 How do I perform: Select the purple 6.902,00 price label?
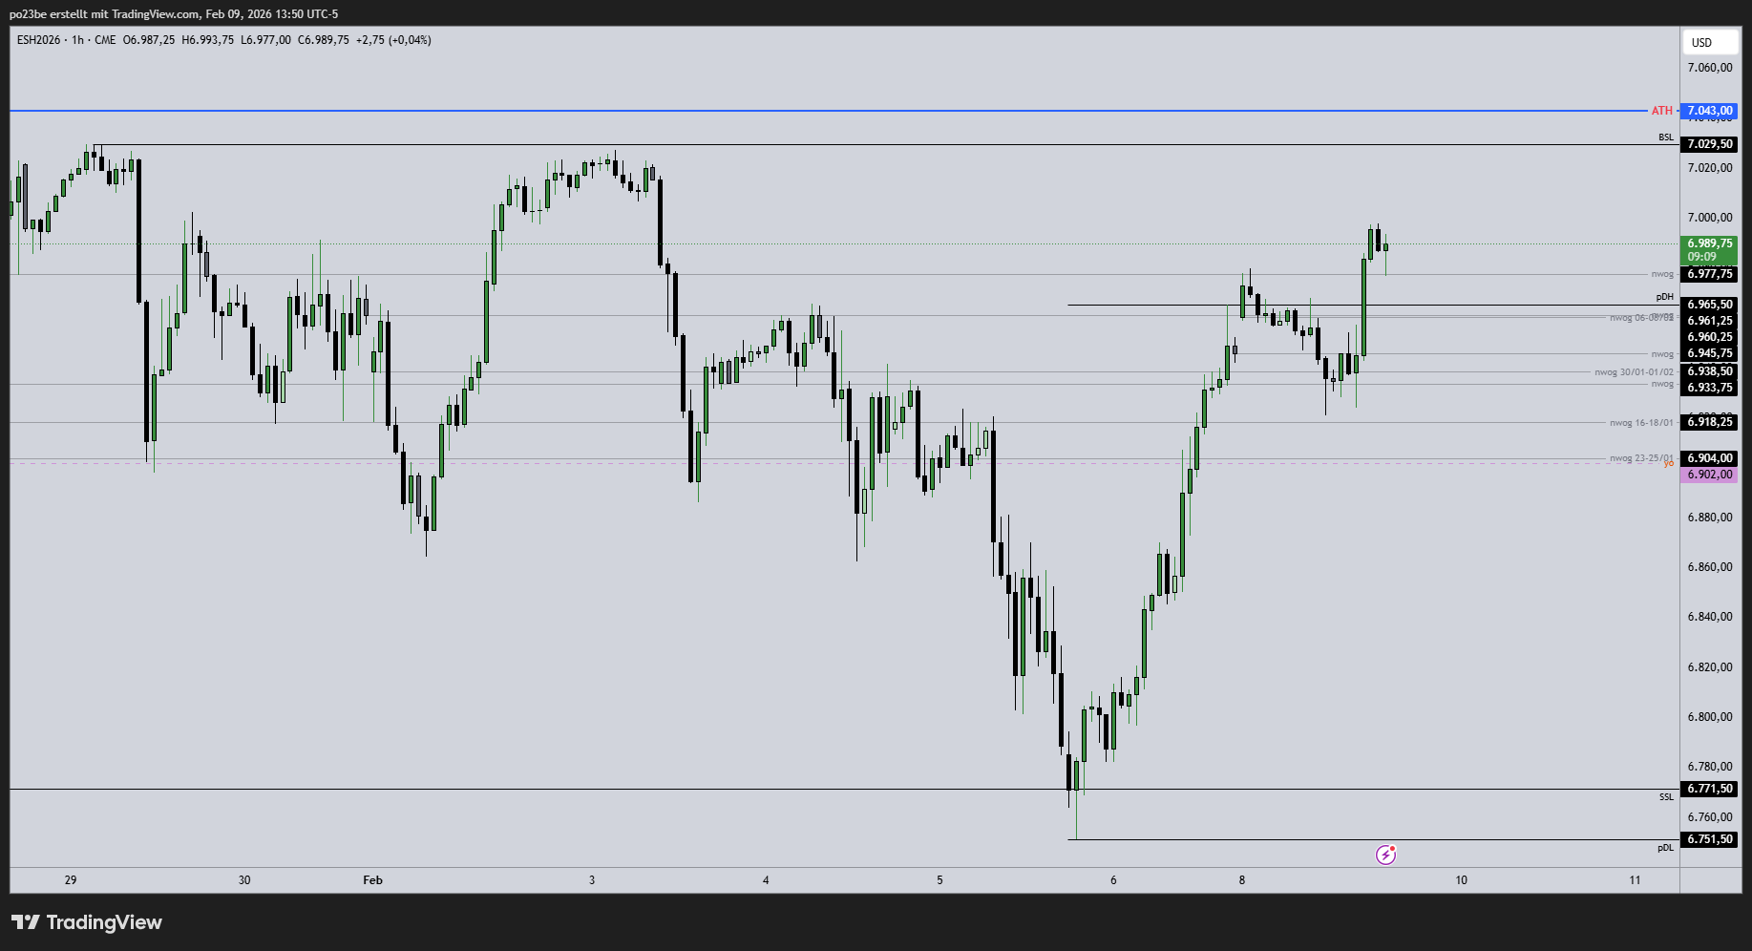pos(1709,475)
